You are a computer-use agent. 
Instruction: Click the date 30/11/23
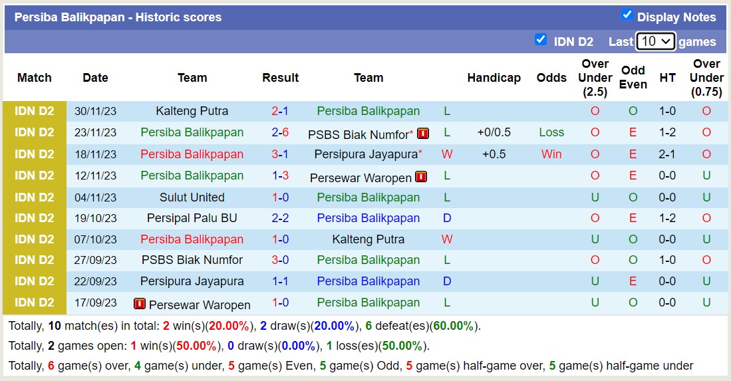pos(96,111)
